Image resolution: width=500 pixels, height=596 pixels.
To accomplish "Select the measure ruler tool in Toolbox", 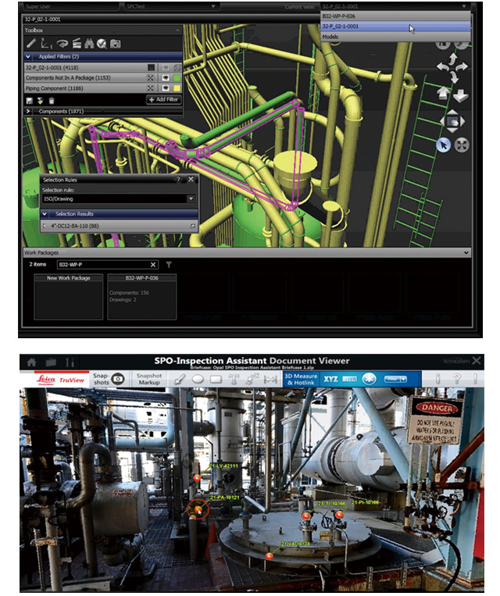I will coord(34,44).
